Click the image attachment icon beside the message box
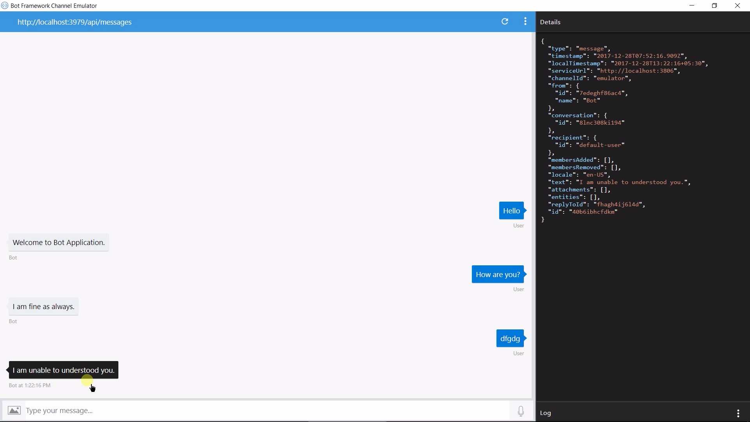750x422 pixels. pos(13,410)
